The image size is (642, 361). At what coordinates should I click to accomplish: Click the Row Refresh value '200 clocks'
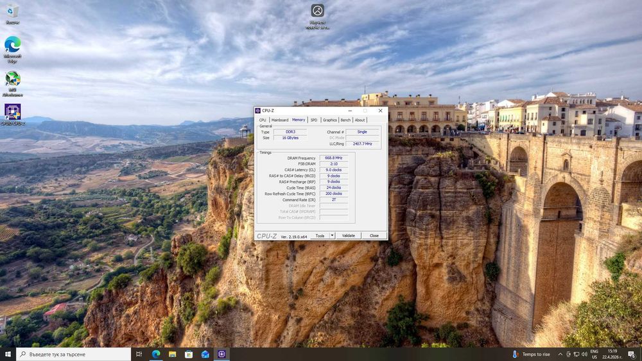(334, 194)
